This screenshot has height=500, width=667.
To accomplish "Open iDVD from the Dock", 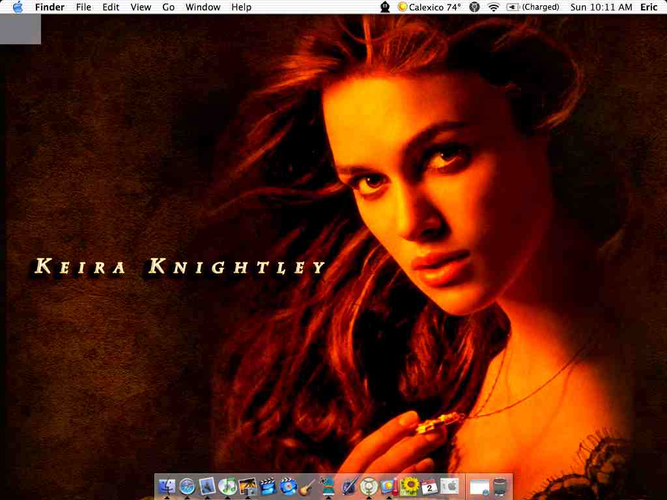I will (288, 486).
